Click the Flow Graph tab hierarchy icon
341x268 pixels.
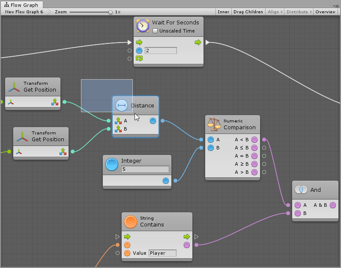(7, 5)
